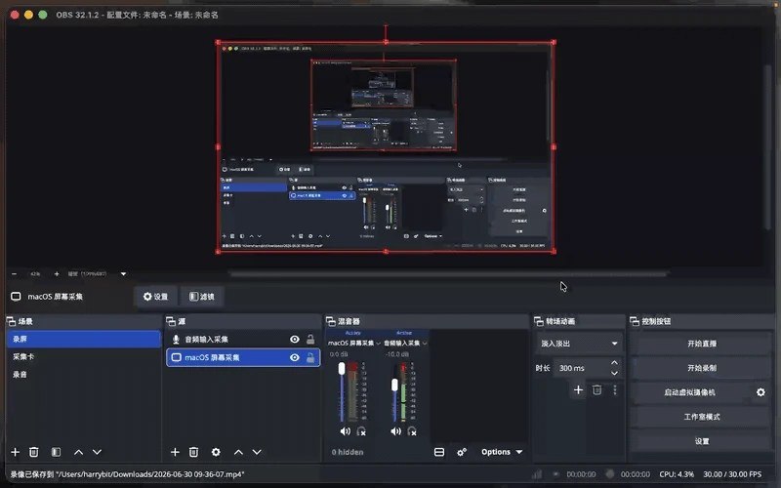Click the 场景 dock panel icon
The width and height of the screenshot is (781, 488).
pos(11,321)
